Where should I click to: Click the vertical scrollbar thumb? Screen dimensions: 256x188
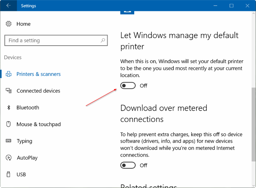253,124
